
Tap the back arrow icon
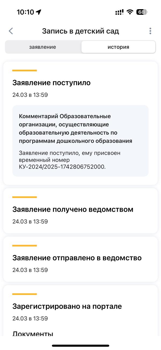click(11, 31)
